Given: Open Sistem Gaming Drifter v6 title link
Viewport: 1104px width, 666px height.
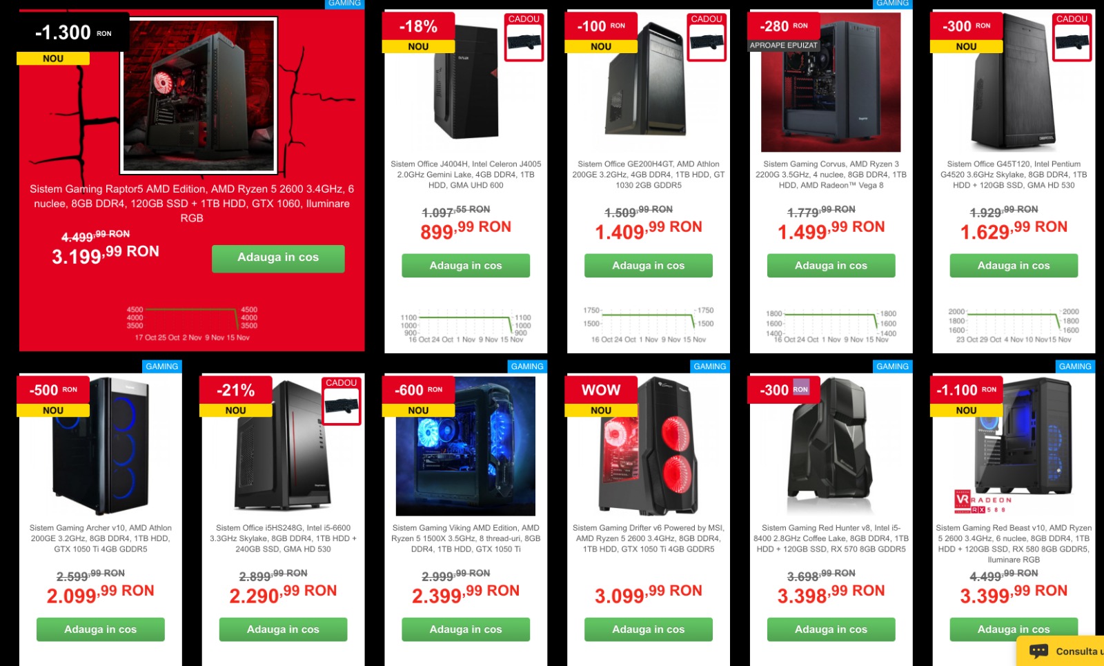Looking at the screenshot, I should [x=649, y=538].
